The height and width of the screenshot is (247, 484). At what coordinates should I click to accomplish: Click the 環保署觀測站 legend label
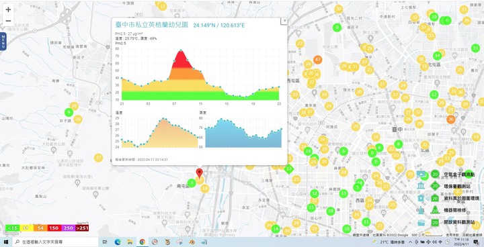click(457, 186)
